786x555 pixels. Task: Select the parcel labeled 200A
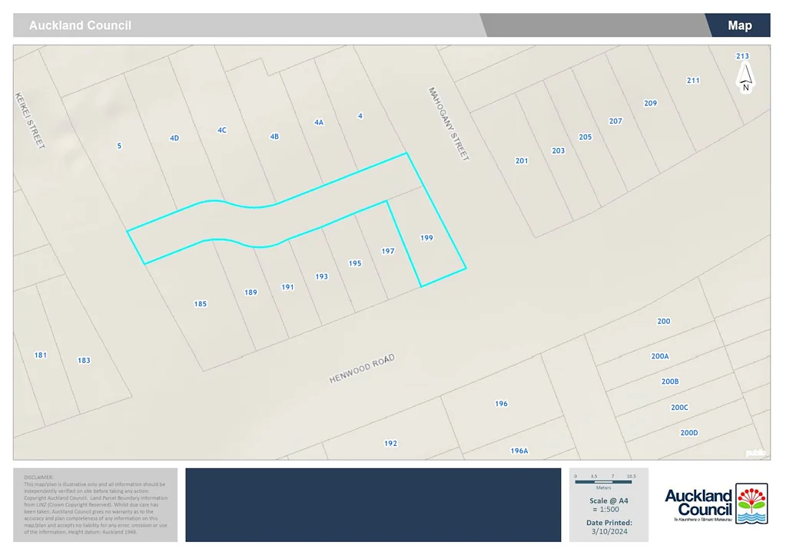660,356
